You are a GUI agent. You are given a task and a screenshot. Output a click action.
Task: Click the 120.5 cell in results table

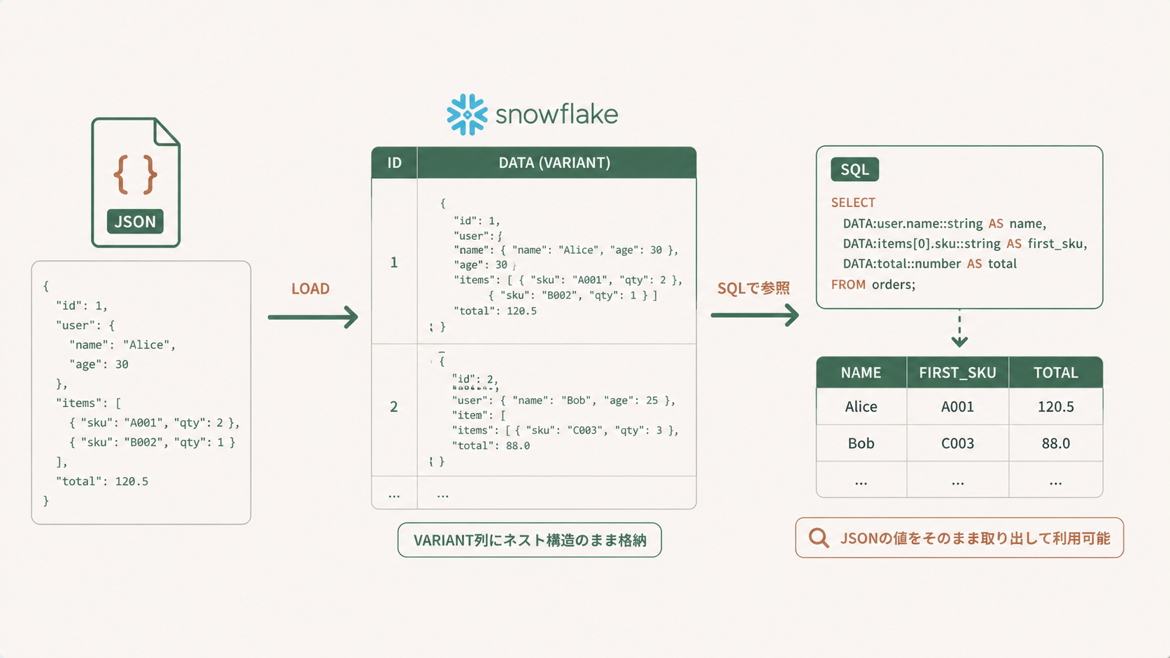point(1055,407)
